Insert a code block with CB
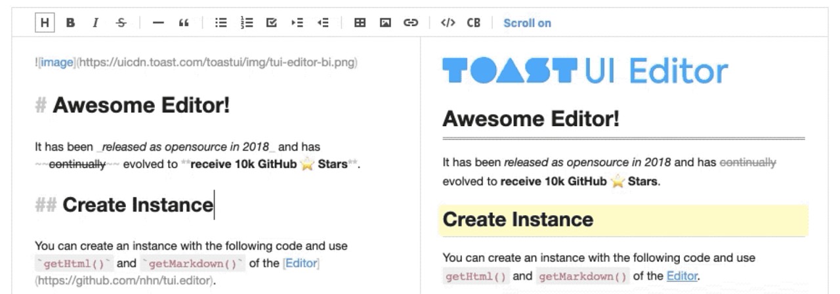Image resolution: width=840 pixels, height=294 pixels. coord(473,23)
